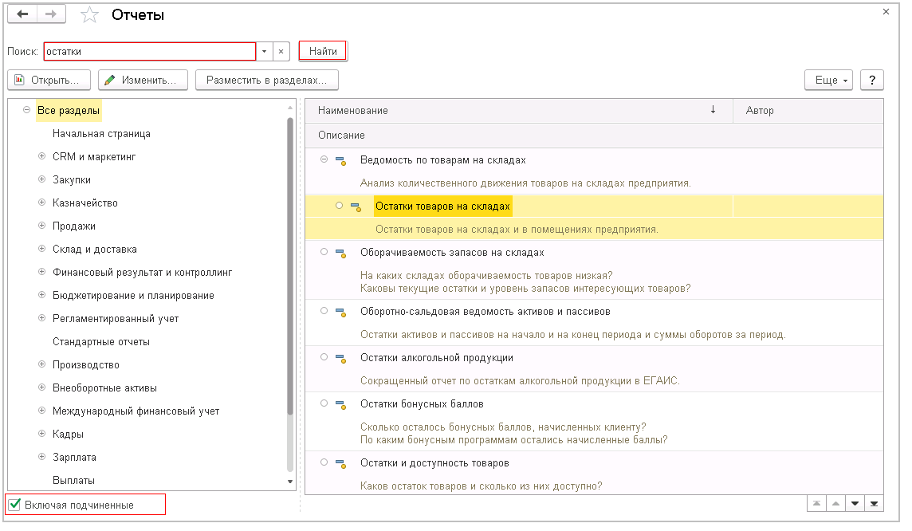Screen dimensions: 912x531
Task: Select Начальная страница in the tree
Action: click(x=101, y=134)
